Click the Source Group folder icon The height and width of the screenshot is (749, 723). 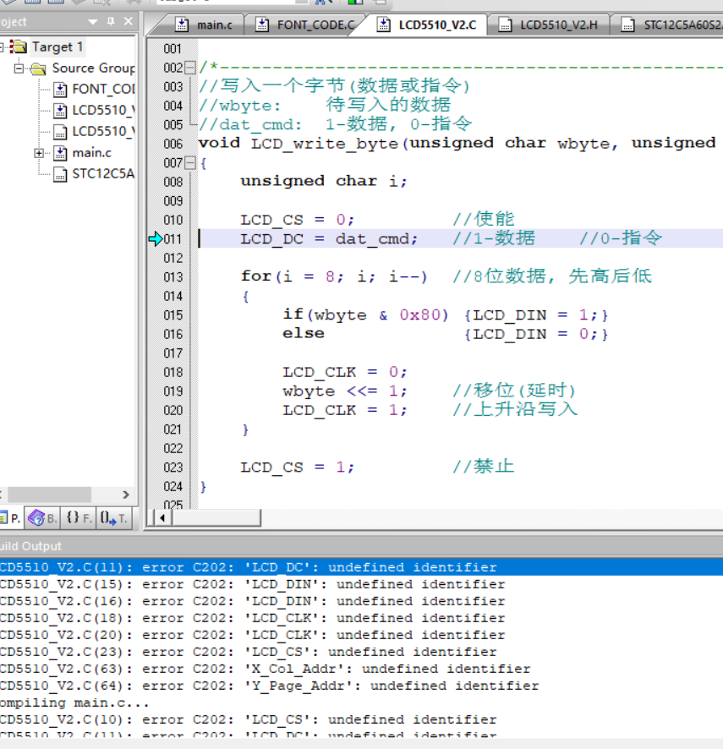click(x=38, y=68)
